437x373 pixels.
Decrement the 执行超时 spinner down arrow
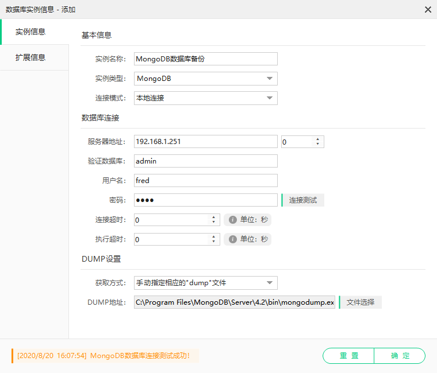coord(213,242)
